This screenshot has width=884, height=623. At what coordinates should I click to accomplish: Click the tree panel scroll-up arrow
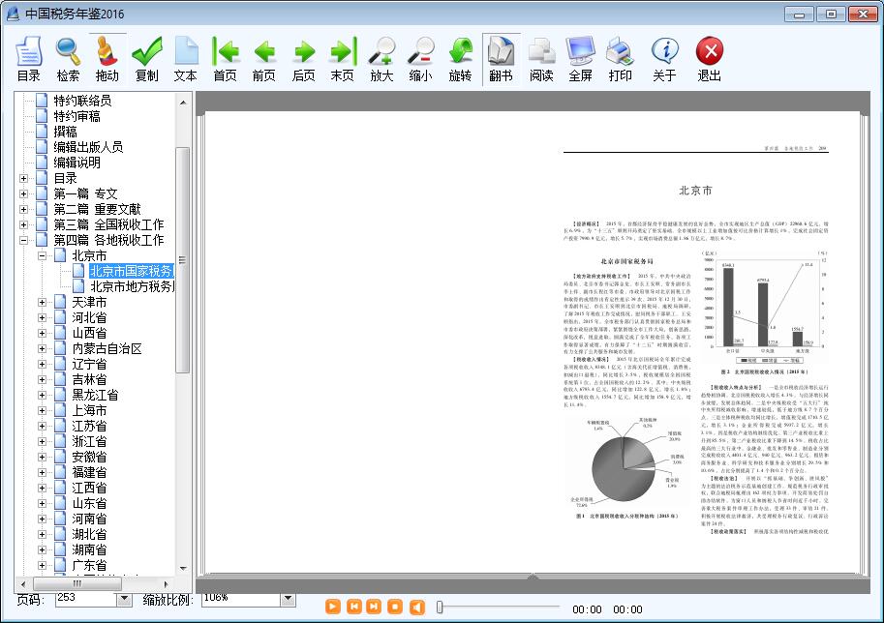pos(183,103)
